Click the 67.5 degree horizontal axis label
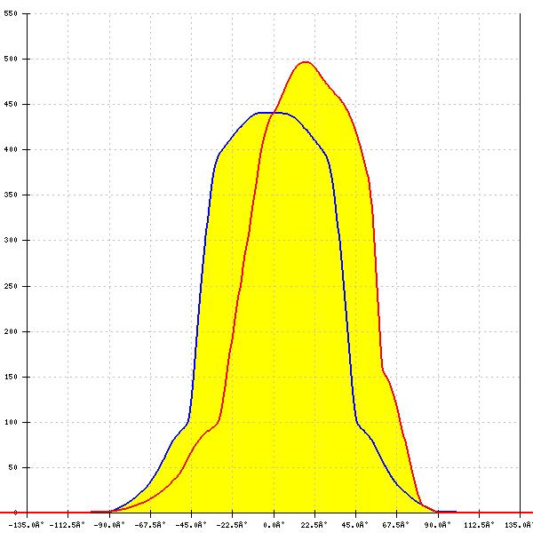Viewport: 533px width, 533px height. coord(395,525)
